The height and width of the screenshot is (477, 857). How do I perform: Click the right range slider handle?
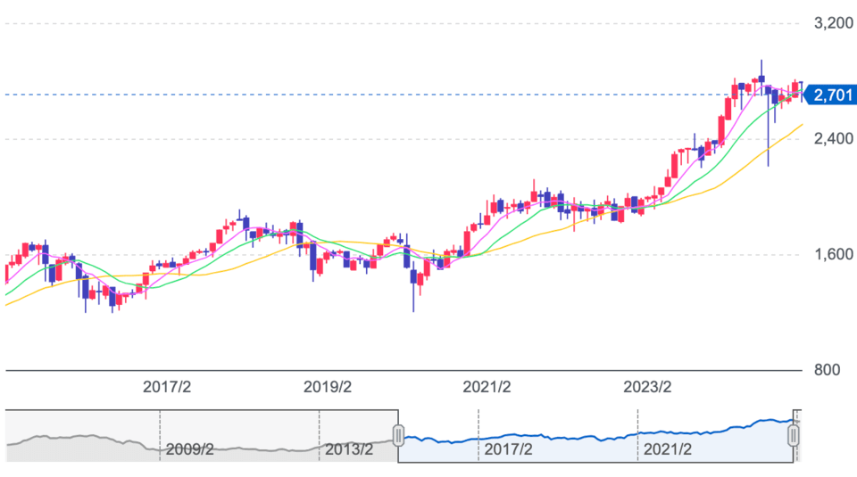(x=793, y=435)
